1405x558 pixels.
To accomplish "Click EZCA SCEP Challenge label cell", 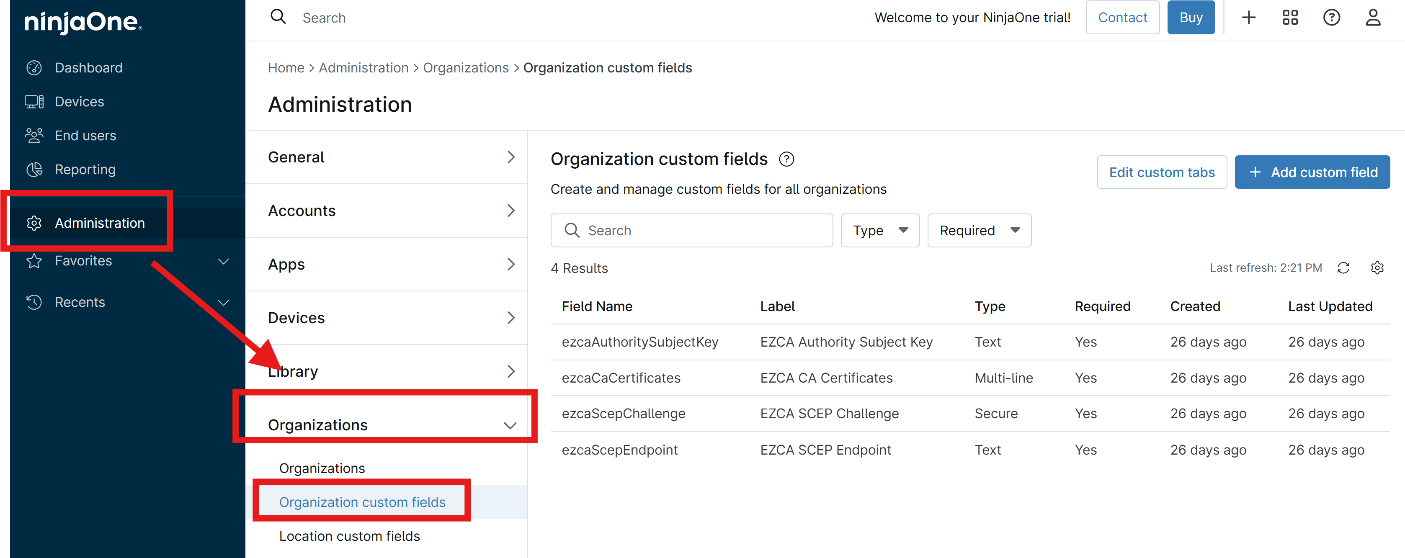I will [x=829, y=414].
